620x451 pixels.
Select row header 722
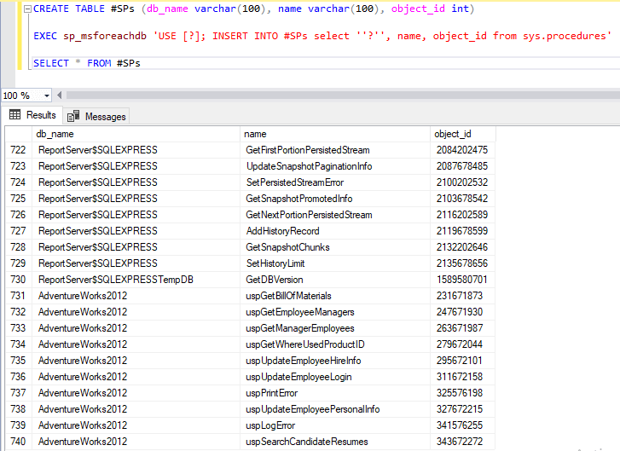(x=18, y=150)
